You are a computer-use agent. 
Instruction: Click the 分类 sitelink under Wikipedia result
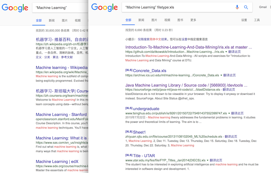47,57
